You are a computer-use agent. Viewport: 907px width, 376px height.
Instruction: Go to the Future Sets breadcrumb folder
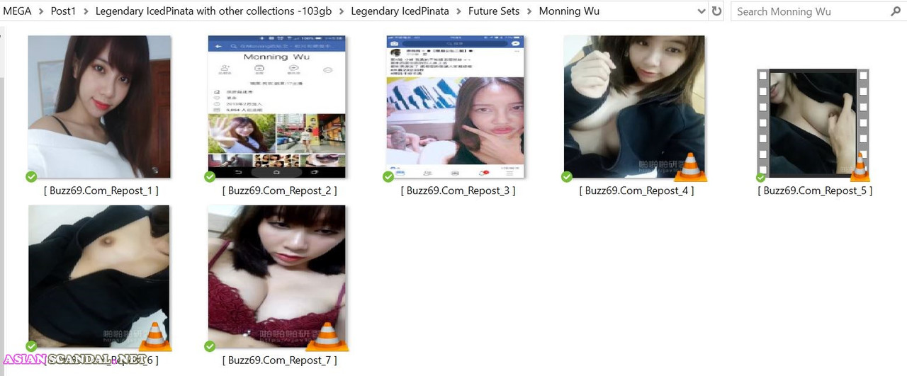coord(494,11)
